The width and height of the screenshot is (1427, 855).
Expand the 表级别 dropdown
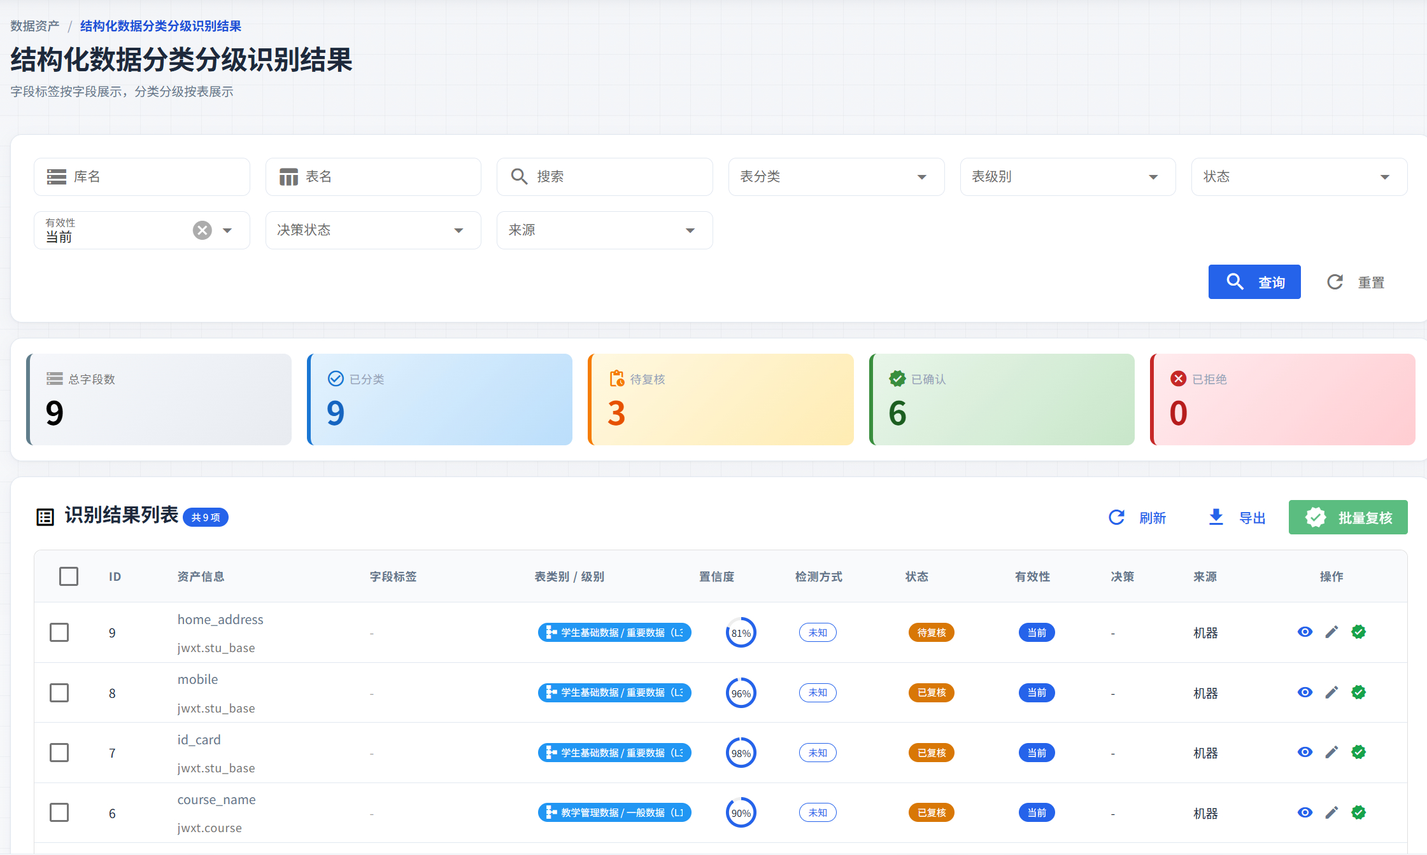click(x=1068, y=177)
